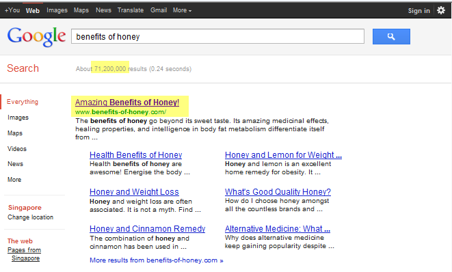The height and width of the screenshot is (272, 452).
Task: Select Everything in left sidebar
Action: tap(23, 102)
